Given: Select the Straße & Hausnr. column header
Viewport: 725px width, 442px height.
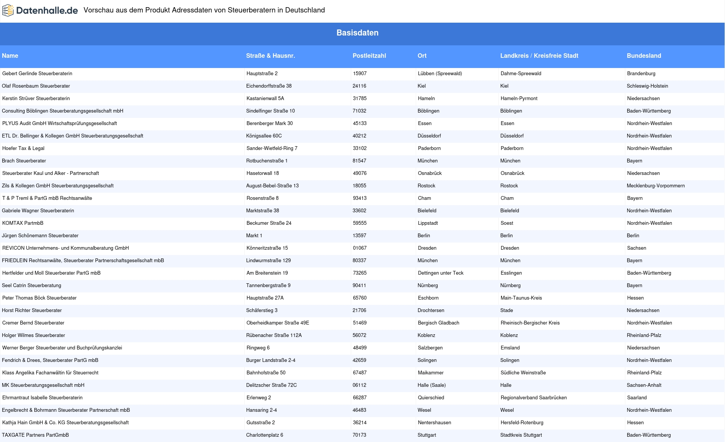Looking at the screenshot, I should [270, 56].
